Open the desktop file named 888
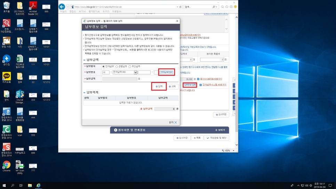This screenshot has height=189, width=336. [46, 8]
